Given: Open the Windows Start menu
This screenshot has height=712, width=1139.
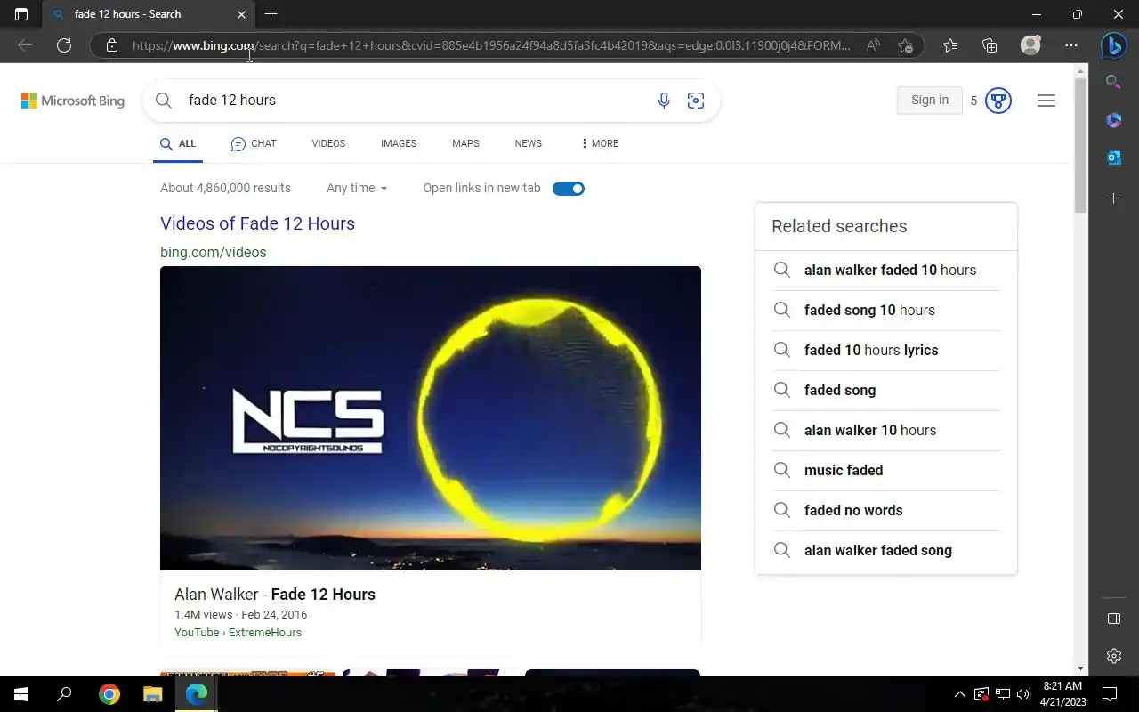Looking at the screenshot, I should [21, 694].
